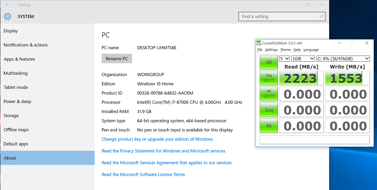
Task: Close the CrystalDiskMark window
Action: (x=367, y=43)
